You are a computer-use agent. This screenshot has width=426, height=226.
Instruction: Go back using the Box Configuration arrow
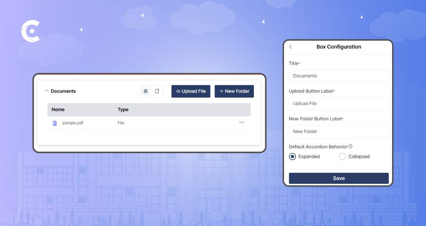(x=290, y=47)
